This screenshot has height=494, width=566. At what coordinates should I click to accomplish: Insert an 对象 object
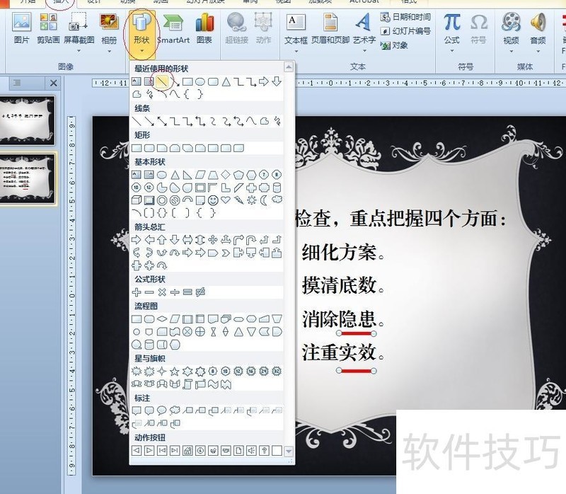(x=394, y=45)
